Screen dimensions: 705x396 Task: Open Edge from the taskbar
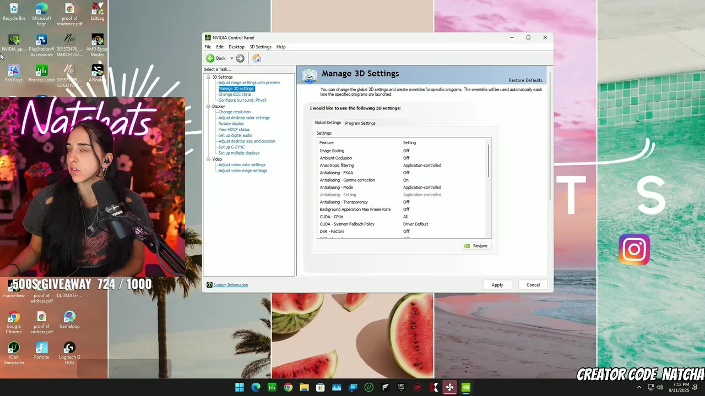coord(256,387)
